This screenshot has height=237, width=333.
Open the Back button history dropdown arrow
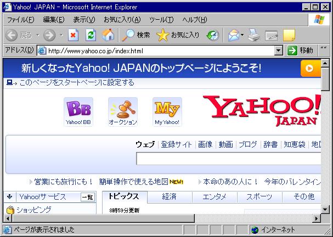[x=38, y=35]
